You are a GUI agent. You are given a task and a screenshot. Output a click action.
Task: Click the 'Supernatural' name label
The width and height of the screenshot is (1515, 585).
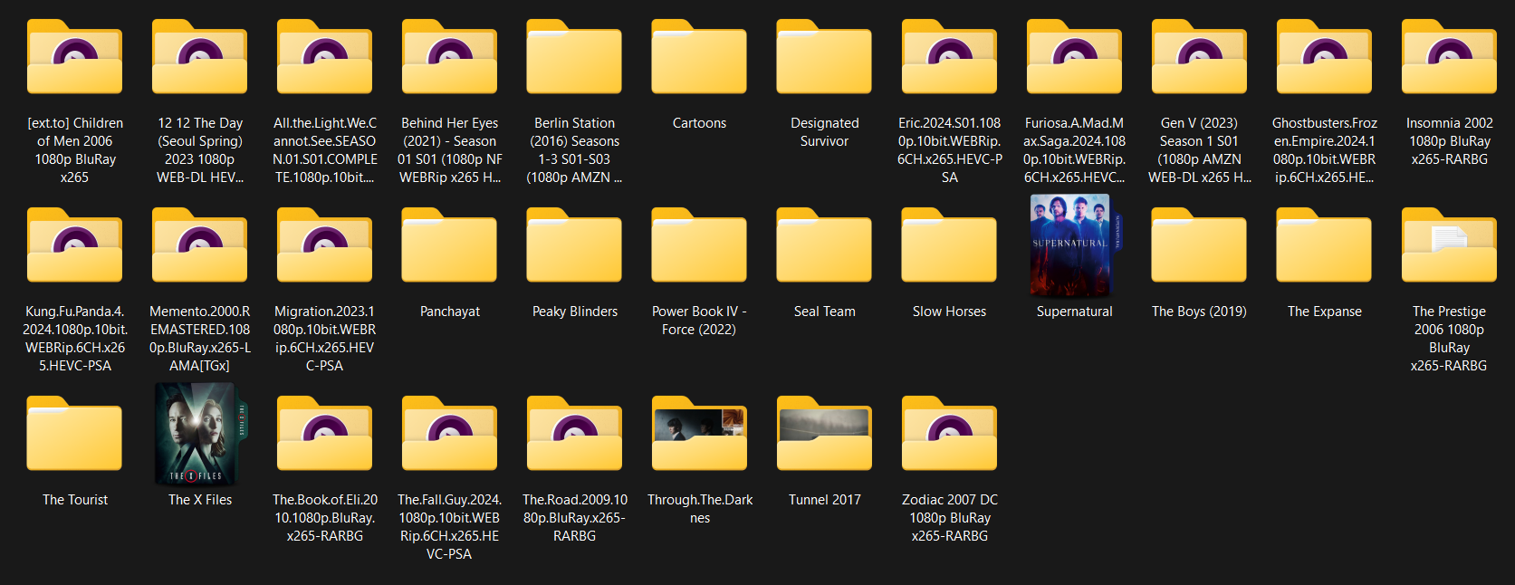(1074, 312)
